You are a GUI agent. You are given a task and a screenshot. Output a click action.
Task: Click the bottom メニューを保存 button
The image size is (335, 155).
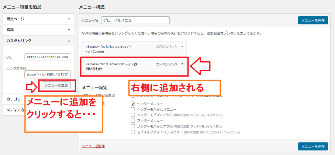coord(313,147)
